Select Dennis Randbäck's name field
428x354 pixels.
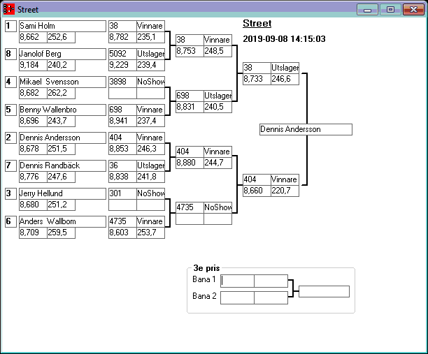(61, 165)
